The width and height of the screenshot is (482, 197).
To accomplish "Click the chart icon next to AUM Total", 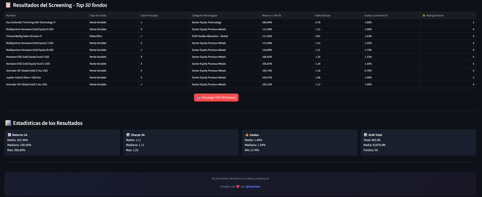I will 365,135.
